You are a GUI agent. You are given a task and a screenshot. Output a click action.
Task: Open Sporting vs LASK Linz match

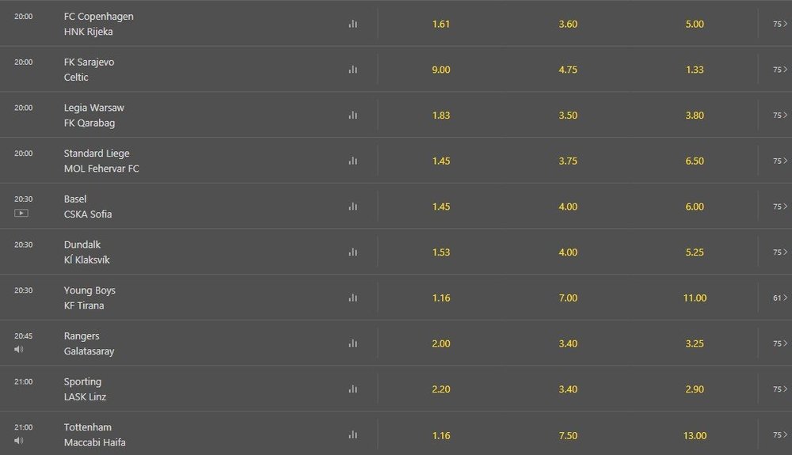[85, 389]
